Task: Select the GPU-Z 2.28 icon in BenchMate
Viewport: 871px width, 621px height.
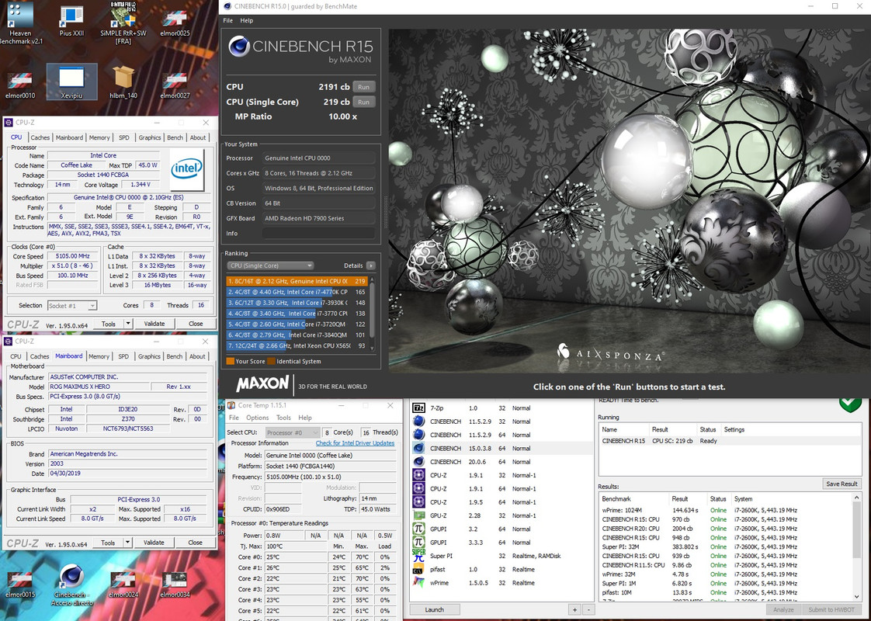Action: (x=419, y=515)
